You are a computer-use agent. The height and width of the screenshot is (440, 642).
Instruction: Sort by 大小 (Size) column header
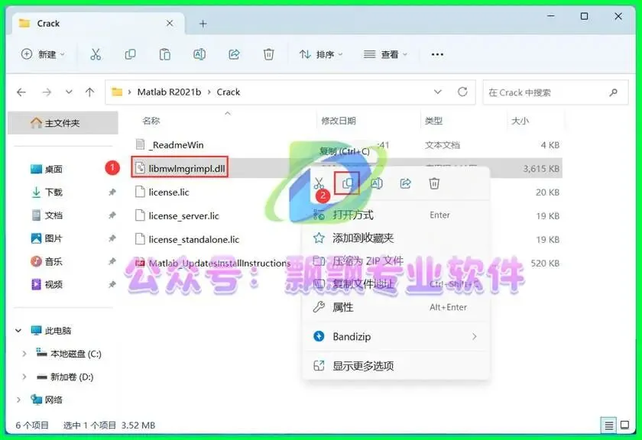click(x=520, y=121)
